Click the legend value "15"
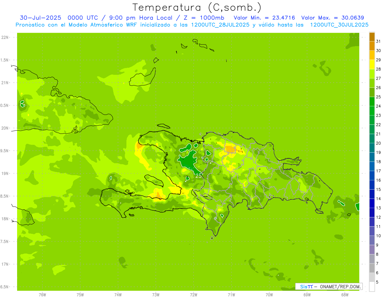Image resolution: width=387 pixels, height=299 pixels. click(x=379, y=189)
